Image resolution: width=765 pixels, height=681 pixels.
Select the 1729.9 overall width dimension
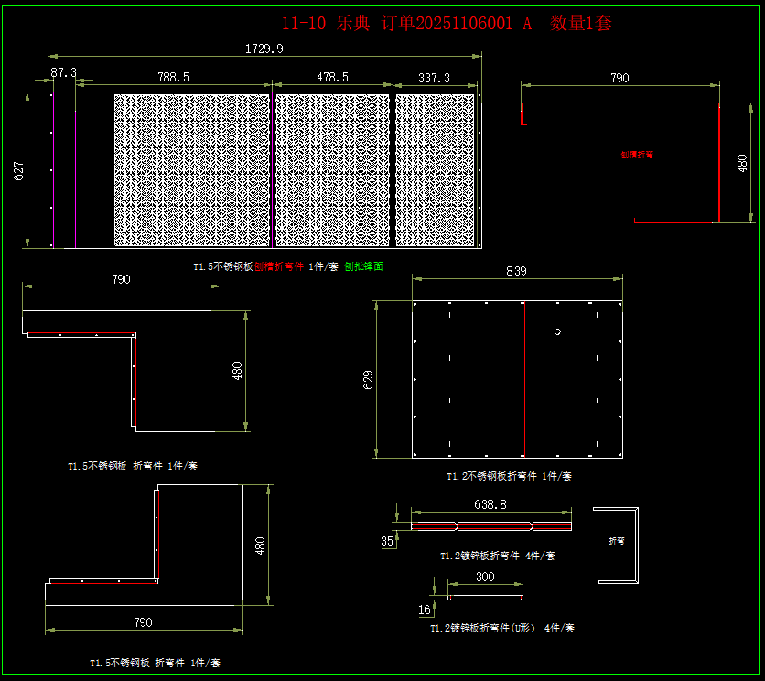[264, 48]
